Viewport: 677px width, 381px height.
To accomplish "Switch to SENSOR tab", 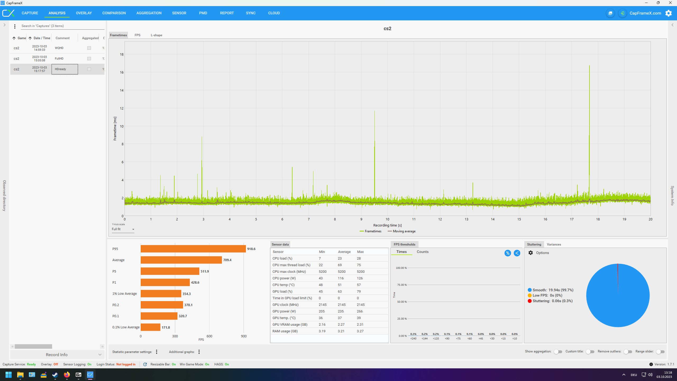I will pyautogui.click(x=179, y=13).
